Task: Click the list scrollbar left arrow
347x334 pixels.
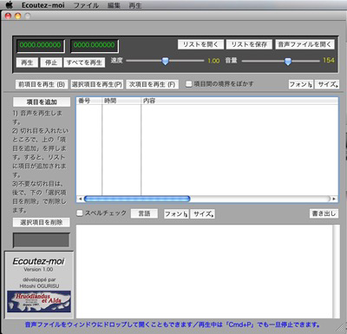Action: coord(80,199)
